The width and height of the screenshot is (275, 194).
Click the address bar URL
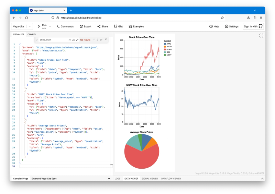81,18
